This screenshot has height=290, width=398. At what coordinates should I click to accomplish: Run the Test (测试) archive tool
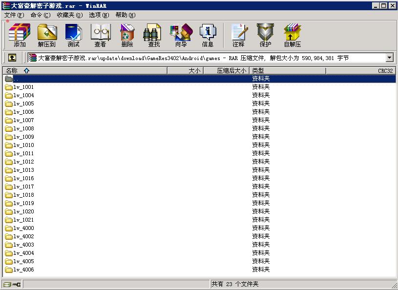coord(74,35)
